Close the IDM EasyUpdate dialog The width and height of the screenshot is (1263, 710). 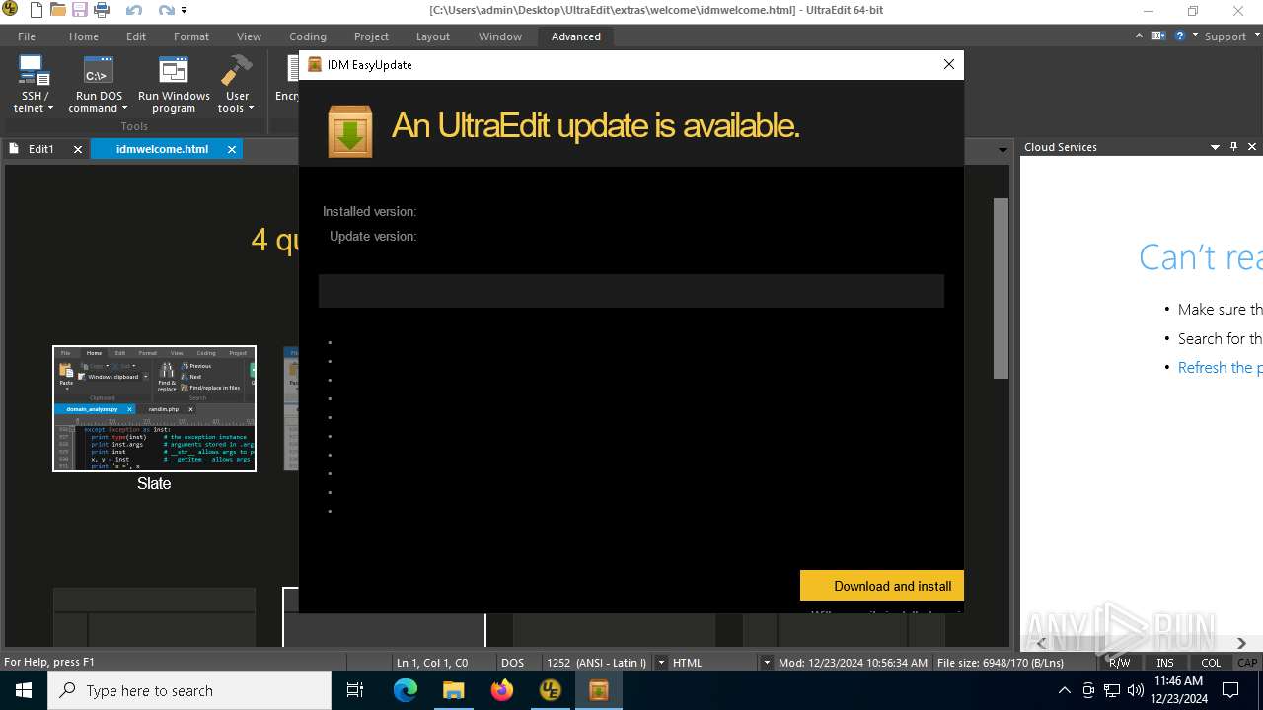(x=949, y=64)
